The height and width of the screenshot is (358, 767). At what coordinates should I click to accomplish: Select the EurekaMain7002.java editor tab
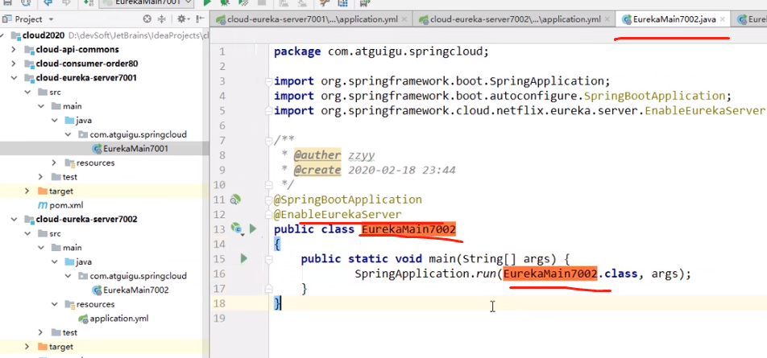(674, 19)
